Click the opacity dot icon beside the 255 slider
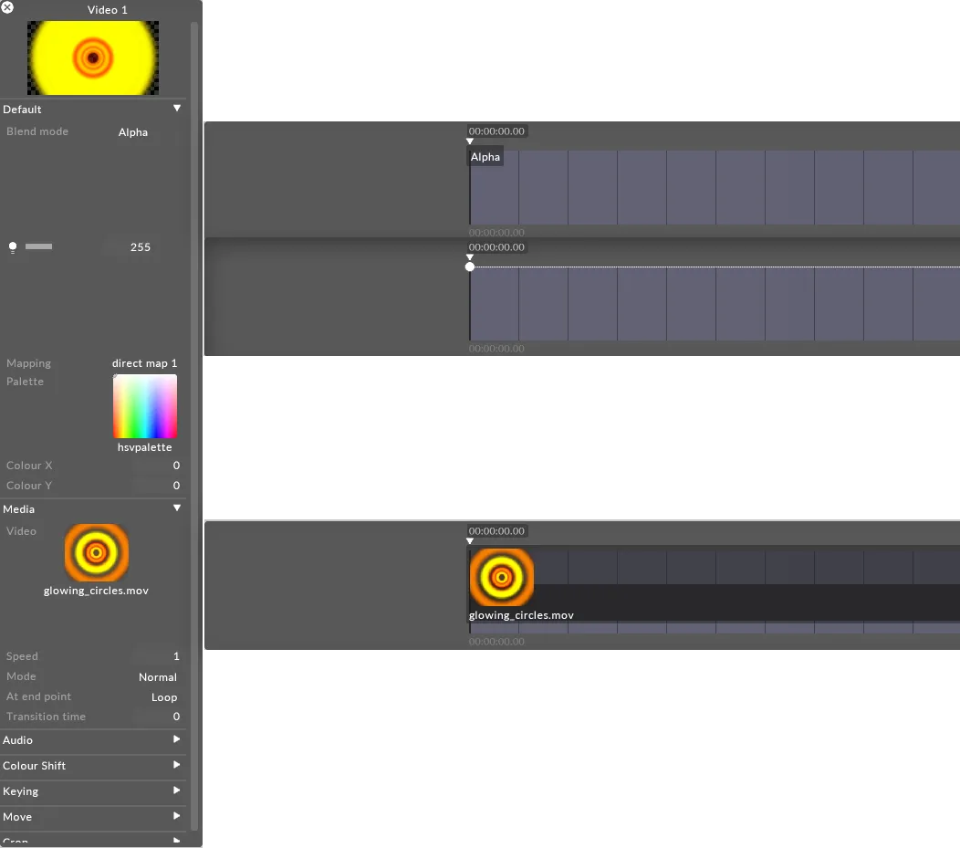This screenshot has width=960, height=848. pyautogui.click(x=13, y=246)
